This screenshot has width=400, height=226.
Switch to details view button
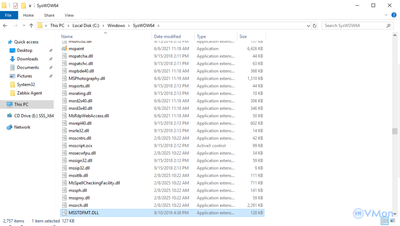[x=384, y=221]
